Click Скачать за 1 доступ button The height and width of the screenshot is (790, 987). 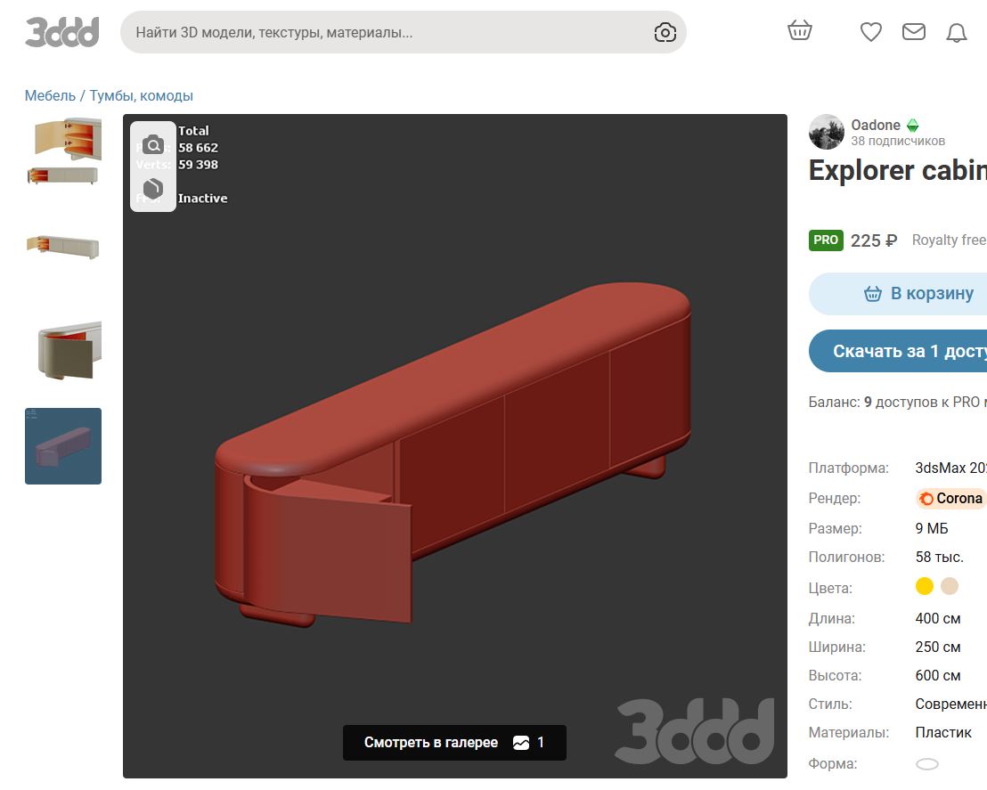[898, 351]
